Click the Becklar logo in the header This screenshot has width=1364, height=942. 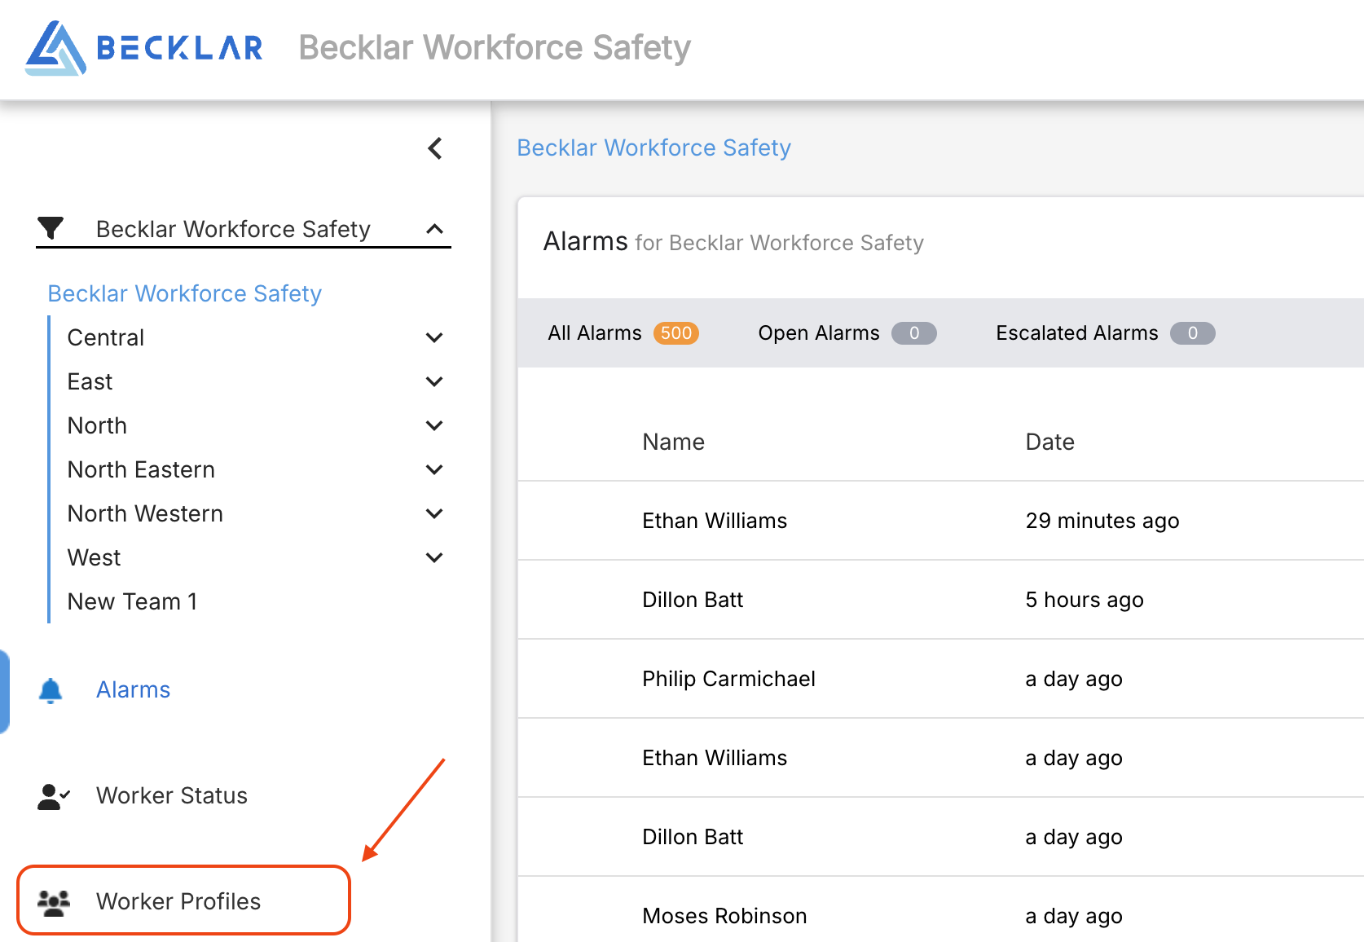144,48
